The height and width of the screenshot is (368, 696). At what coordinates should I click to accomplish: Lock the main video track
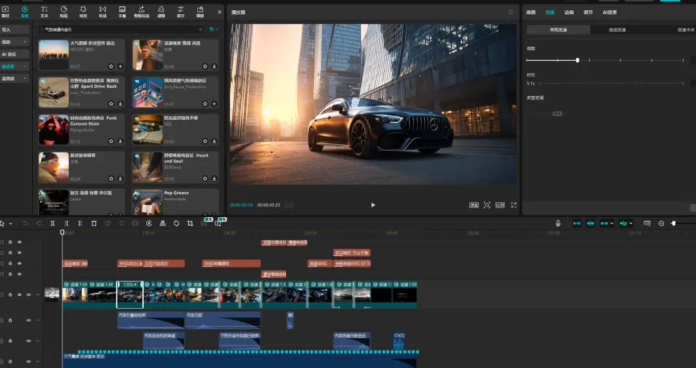11,295
